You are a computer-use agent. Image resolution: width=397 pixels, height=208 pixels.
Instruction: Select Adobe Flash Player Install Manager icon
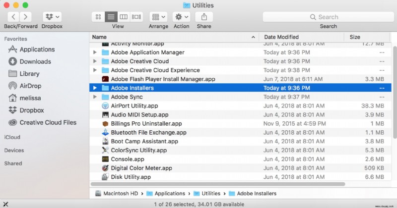(x=105, y=79)
